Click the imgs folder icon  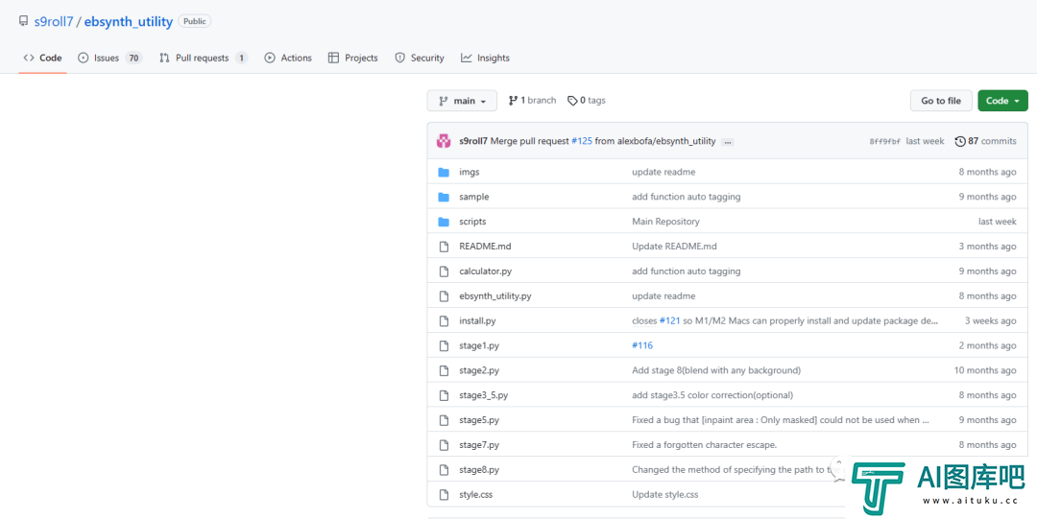[x=444, y=172]
